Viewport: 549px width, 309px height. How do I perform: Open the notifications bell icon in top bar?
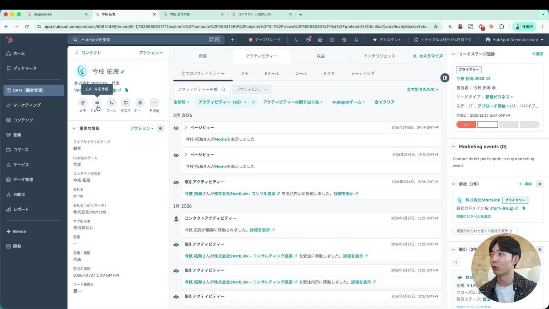click(x=357, y=40)
